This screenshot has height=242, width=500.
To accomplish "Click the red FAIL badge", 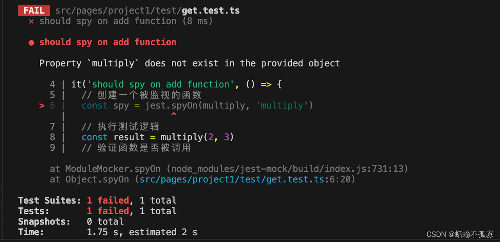I will pos(34,10).
